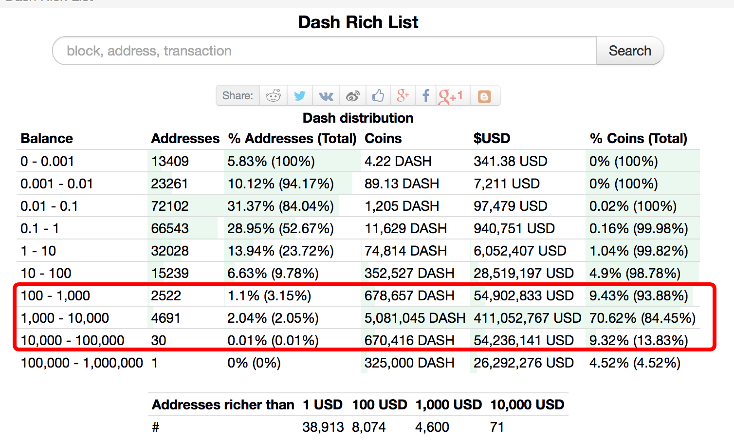The height and width of the screenshot is (442, 734).
Task: Share the page on Facebook
Action: point(426,96)
